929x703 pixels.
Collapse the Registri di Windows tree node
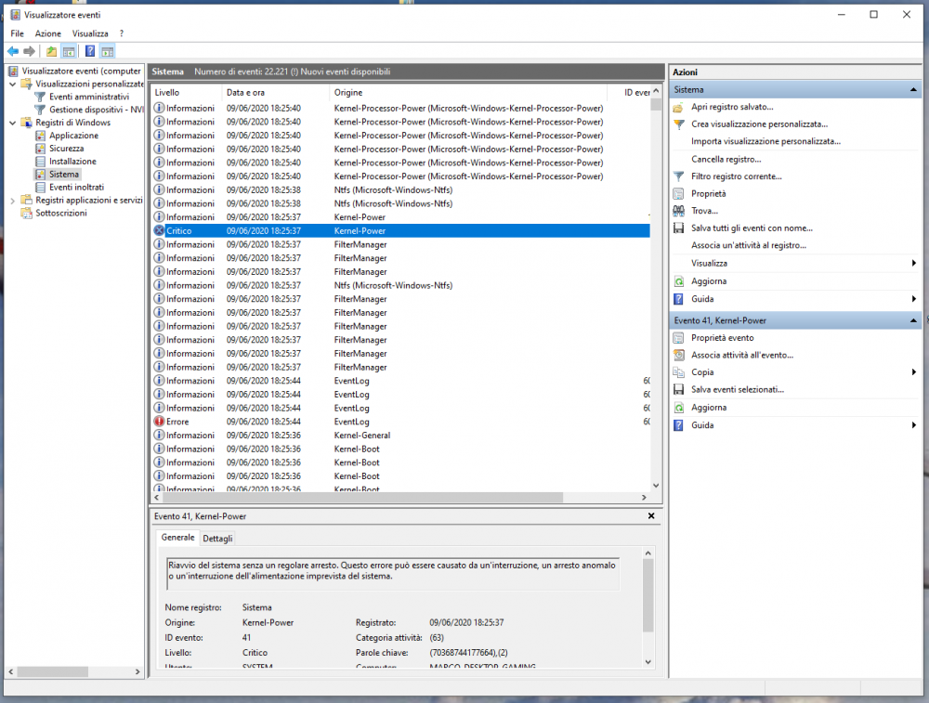13,123
